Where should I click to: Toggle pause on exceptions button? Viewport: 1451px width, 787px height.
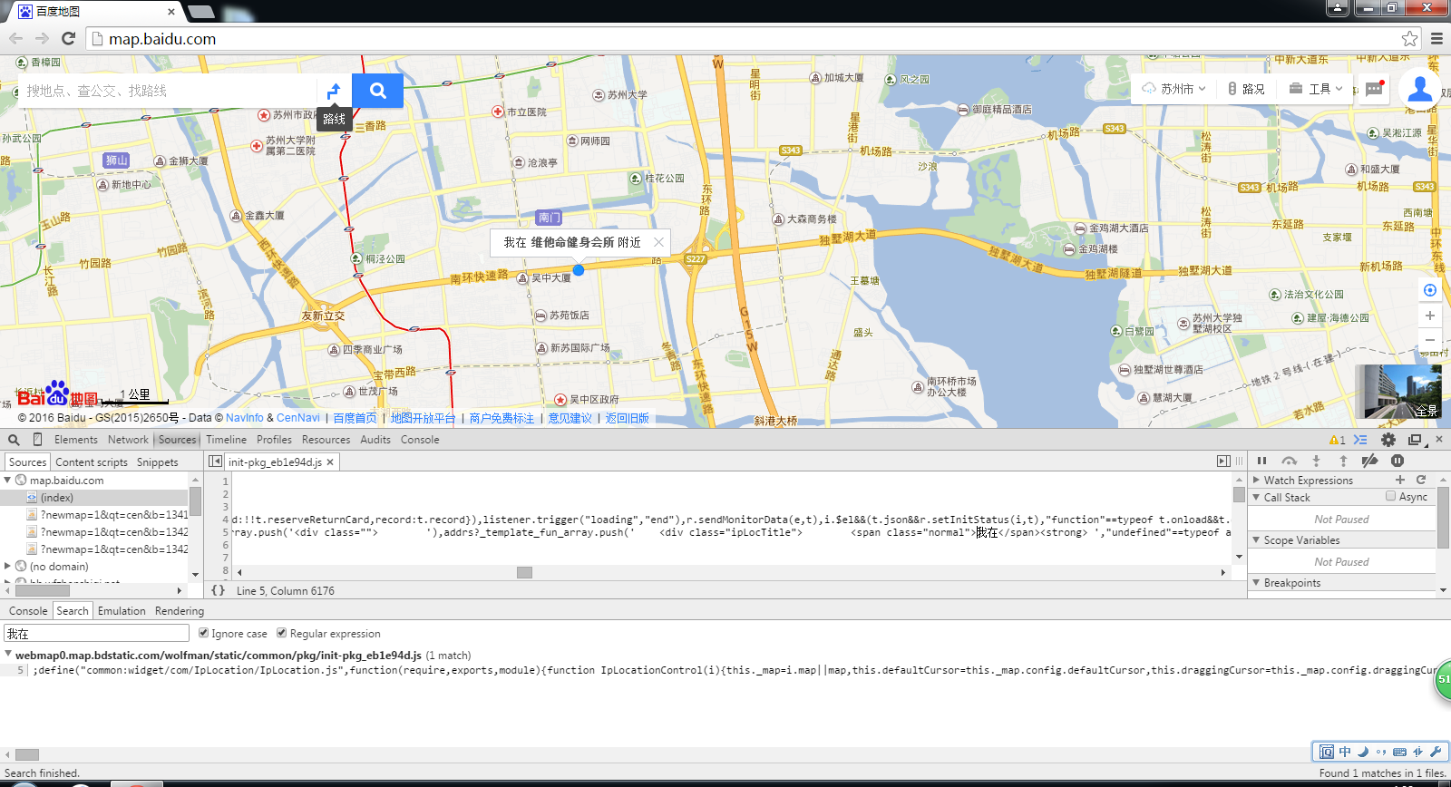[x=1397, y=462]
